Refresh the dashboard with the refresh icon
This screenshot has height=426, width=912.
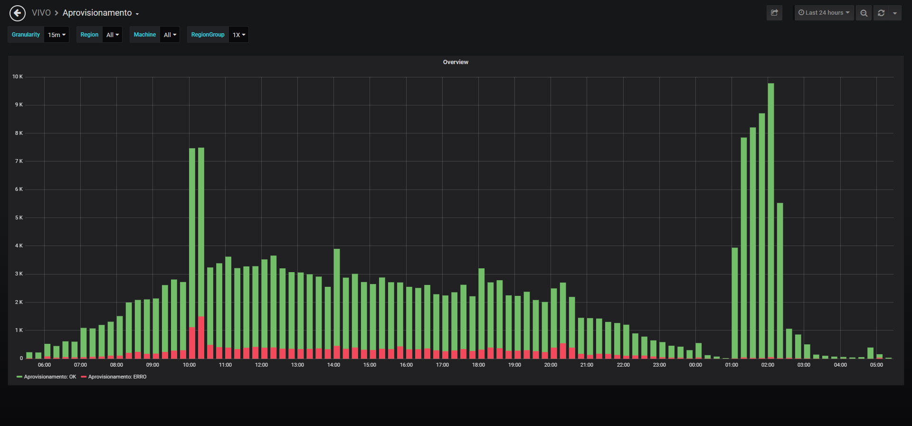(x=881, y=13)
